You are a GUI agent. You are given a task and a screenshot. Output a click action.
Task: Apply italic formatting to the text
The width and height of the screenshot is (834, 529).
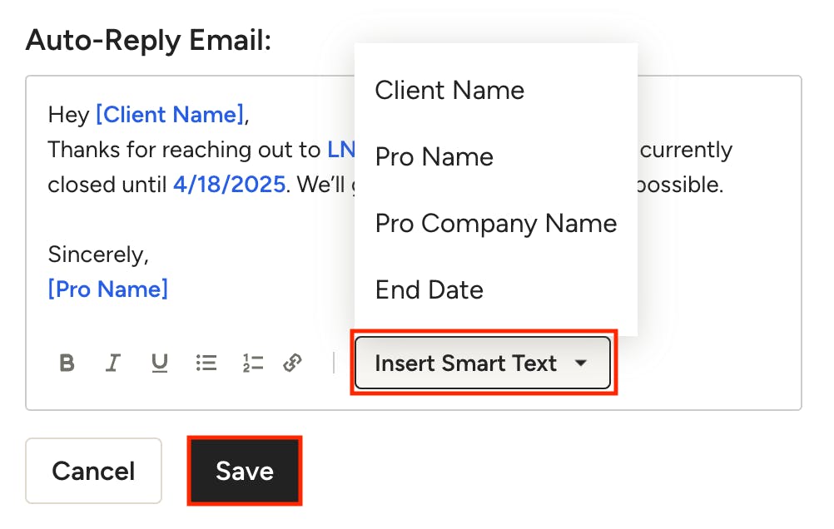[x=113, y=363]
